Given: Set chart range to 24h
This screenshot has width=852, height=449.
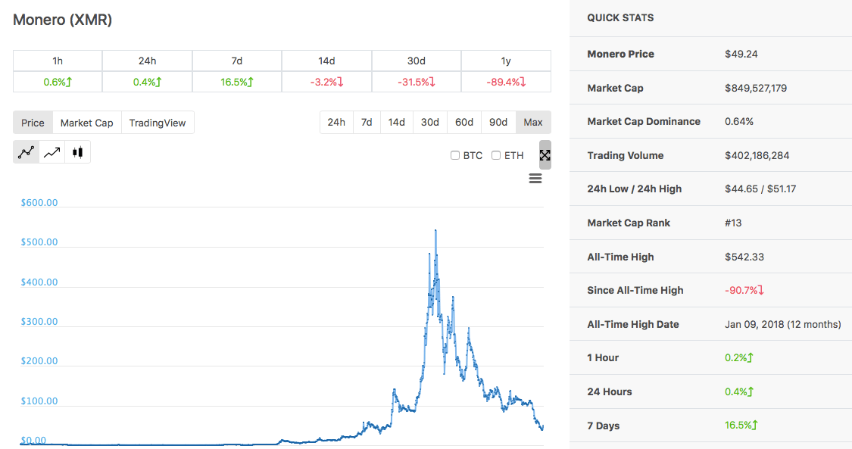Looking at the screenshot, I should [x=336, y=122].
